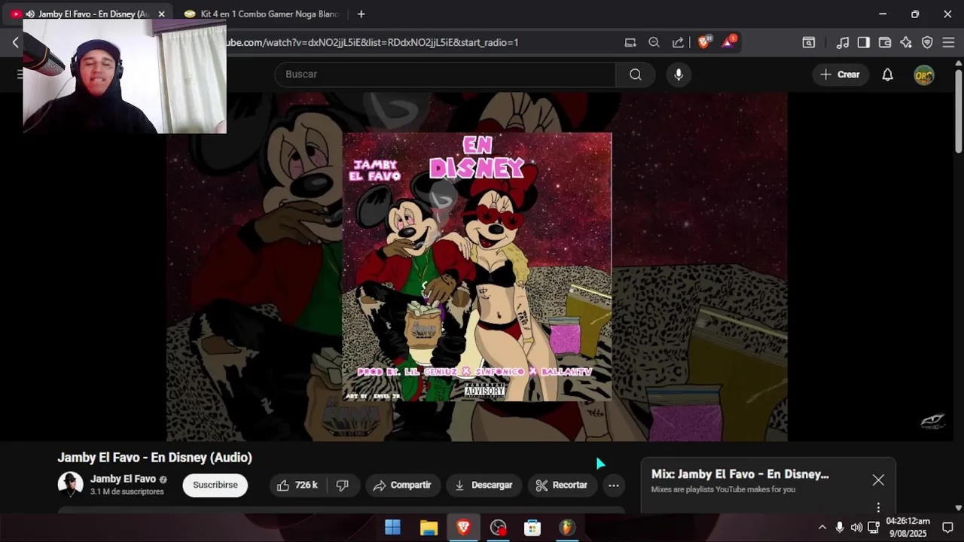Screen dimensions: 964x542
Task: Close the Jamby El Favo browser tab
Action: tap(161, 14)
